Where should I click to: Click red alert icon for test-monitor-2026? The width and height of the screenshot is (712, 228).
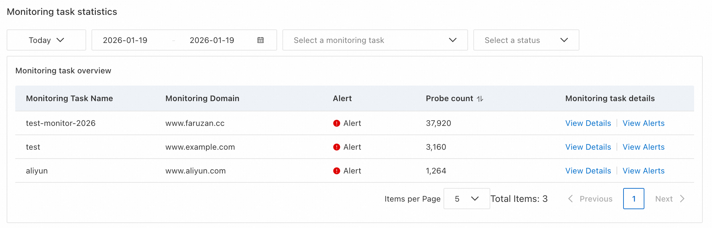[x=336, y=123]
